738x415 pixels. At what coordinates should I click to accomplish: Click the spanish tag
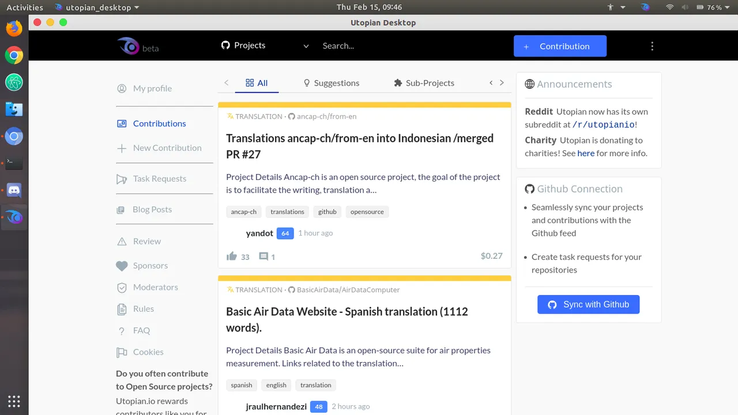pyautogui.click(x=242, y=385)
